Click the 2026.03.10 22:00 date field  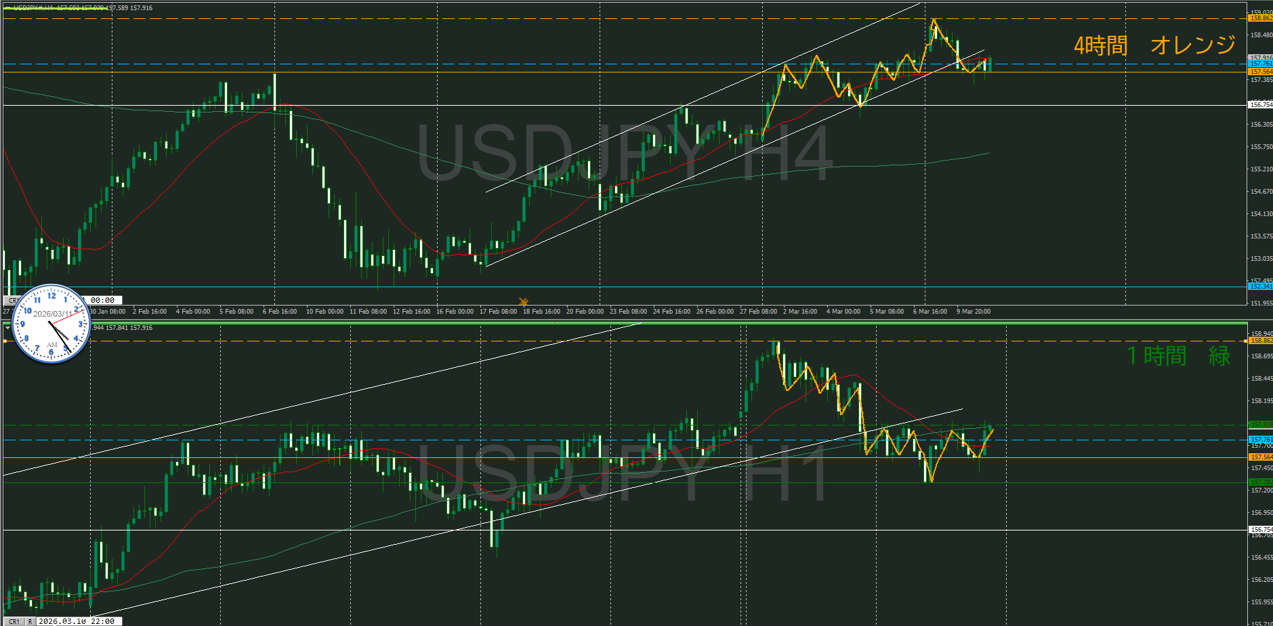[79, 621]
